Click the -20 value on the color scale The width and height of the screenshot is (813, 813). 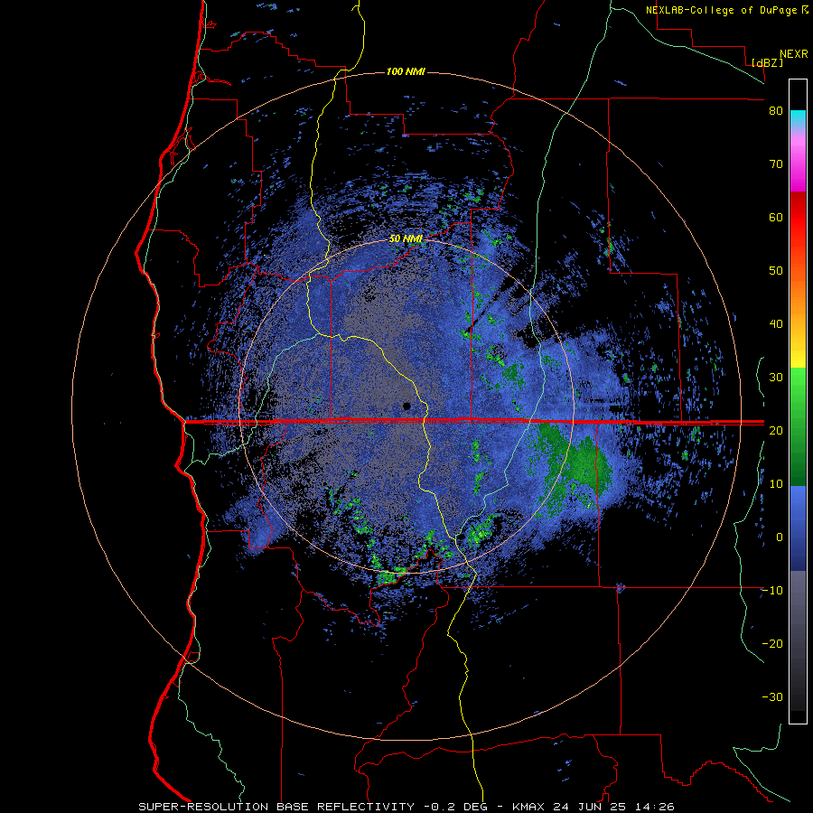[x=772, y=644]
